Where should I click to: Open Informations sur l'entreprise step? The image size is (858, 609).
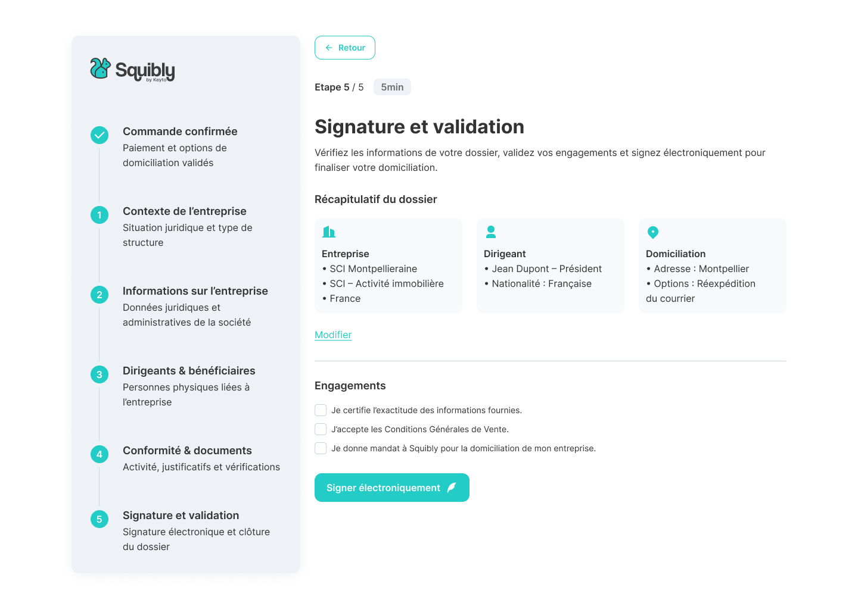coord(195,291)
